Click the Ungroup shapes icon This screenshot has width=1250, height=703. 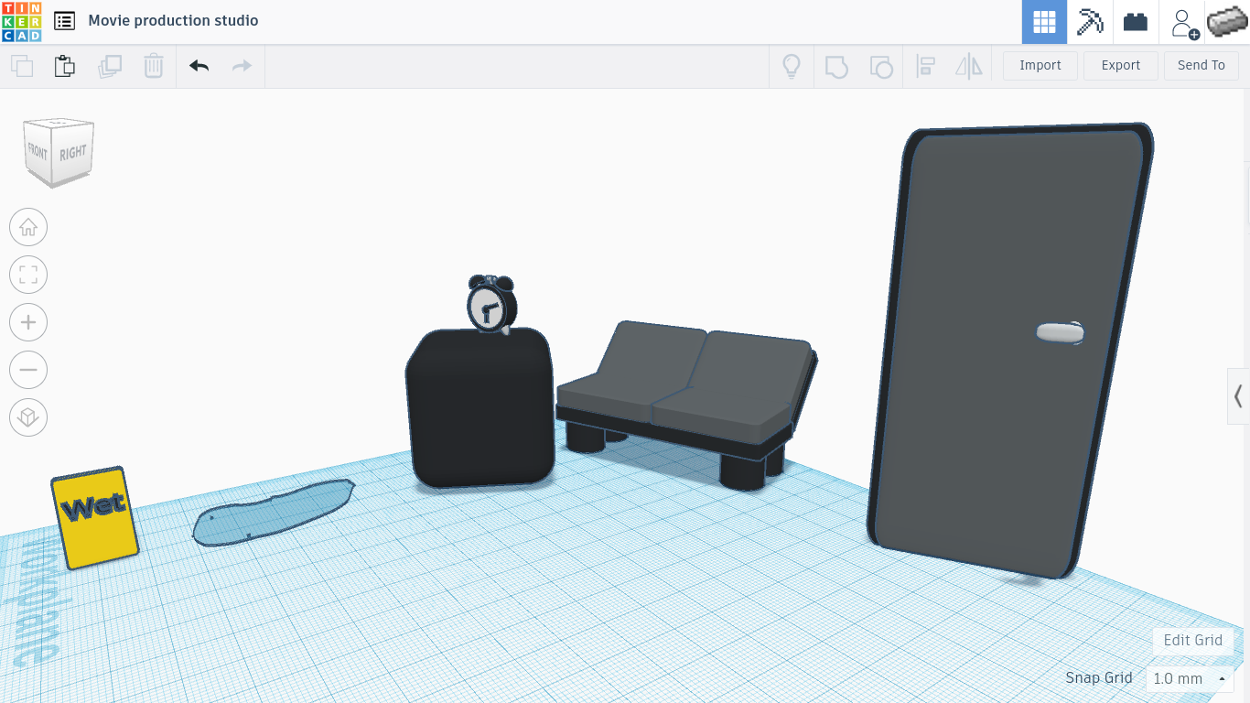pos(880,66)
